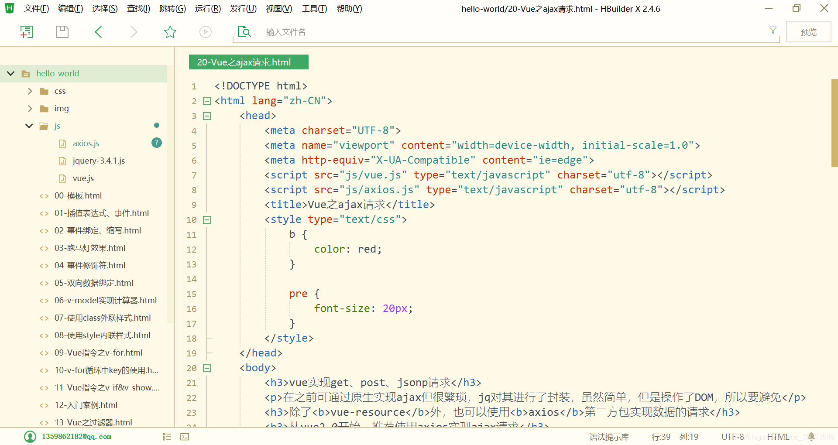
Task: Open 13-Vue之过滤器.html file
Action: [93, 422]
